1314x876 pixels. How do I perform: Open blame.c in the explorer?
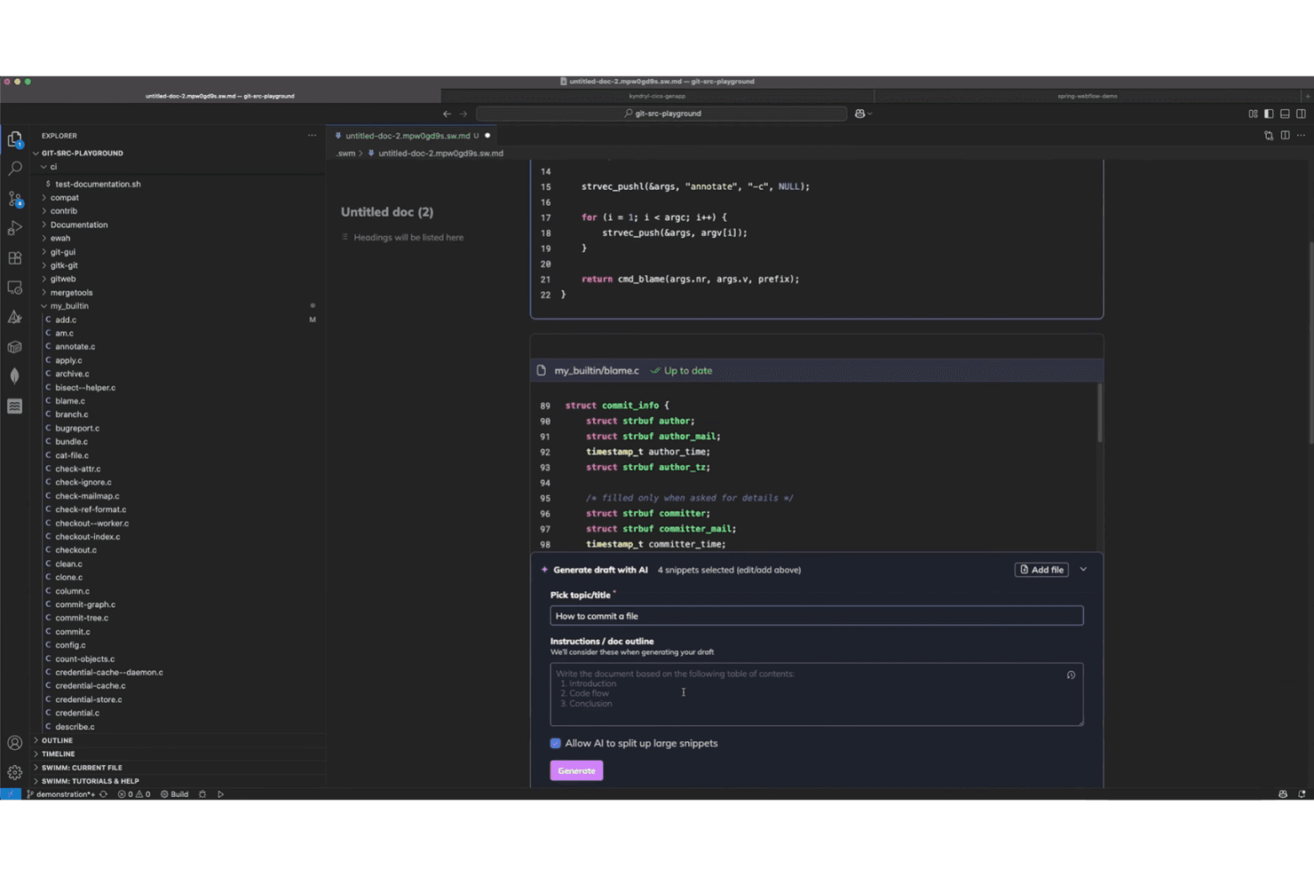pyautogui.click(x=70, y=401)
